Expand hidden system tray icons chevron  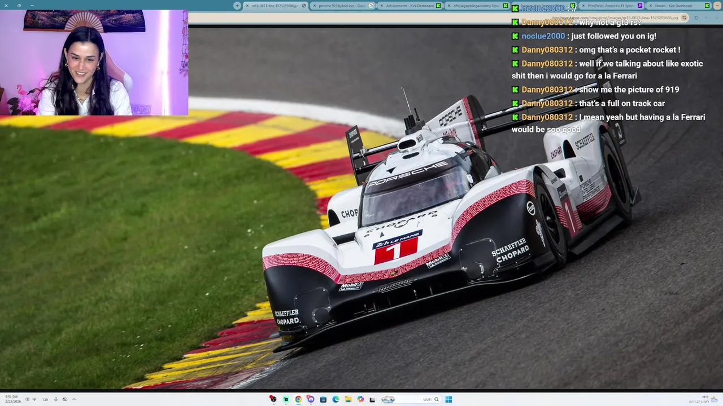(x=74, y=399)
